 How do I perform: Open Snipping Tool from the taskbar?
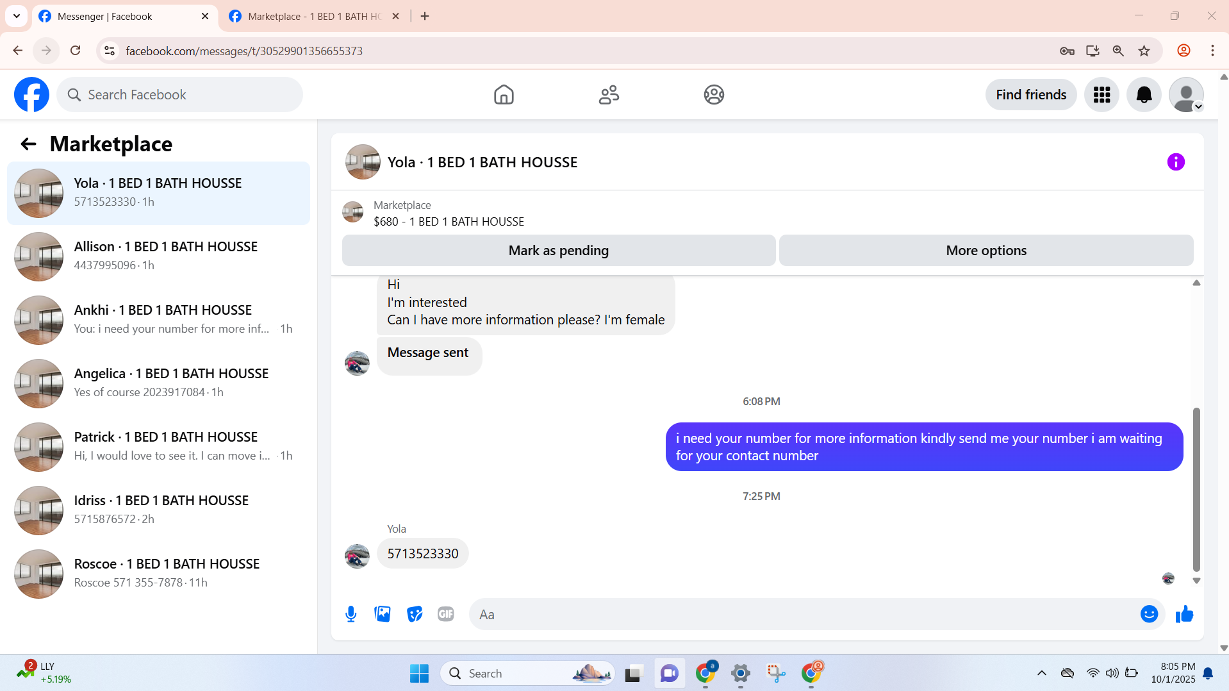pyautogui.click(x=776, y=673)
